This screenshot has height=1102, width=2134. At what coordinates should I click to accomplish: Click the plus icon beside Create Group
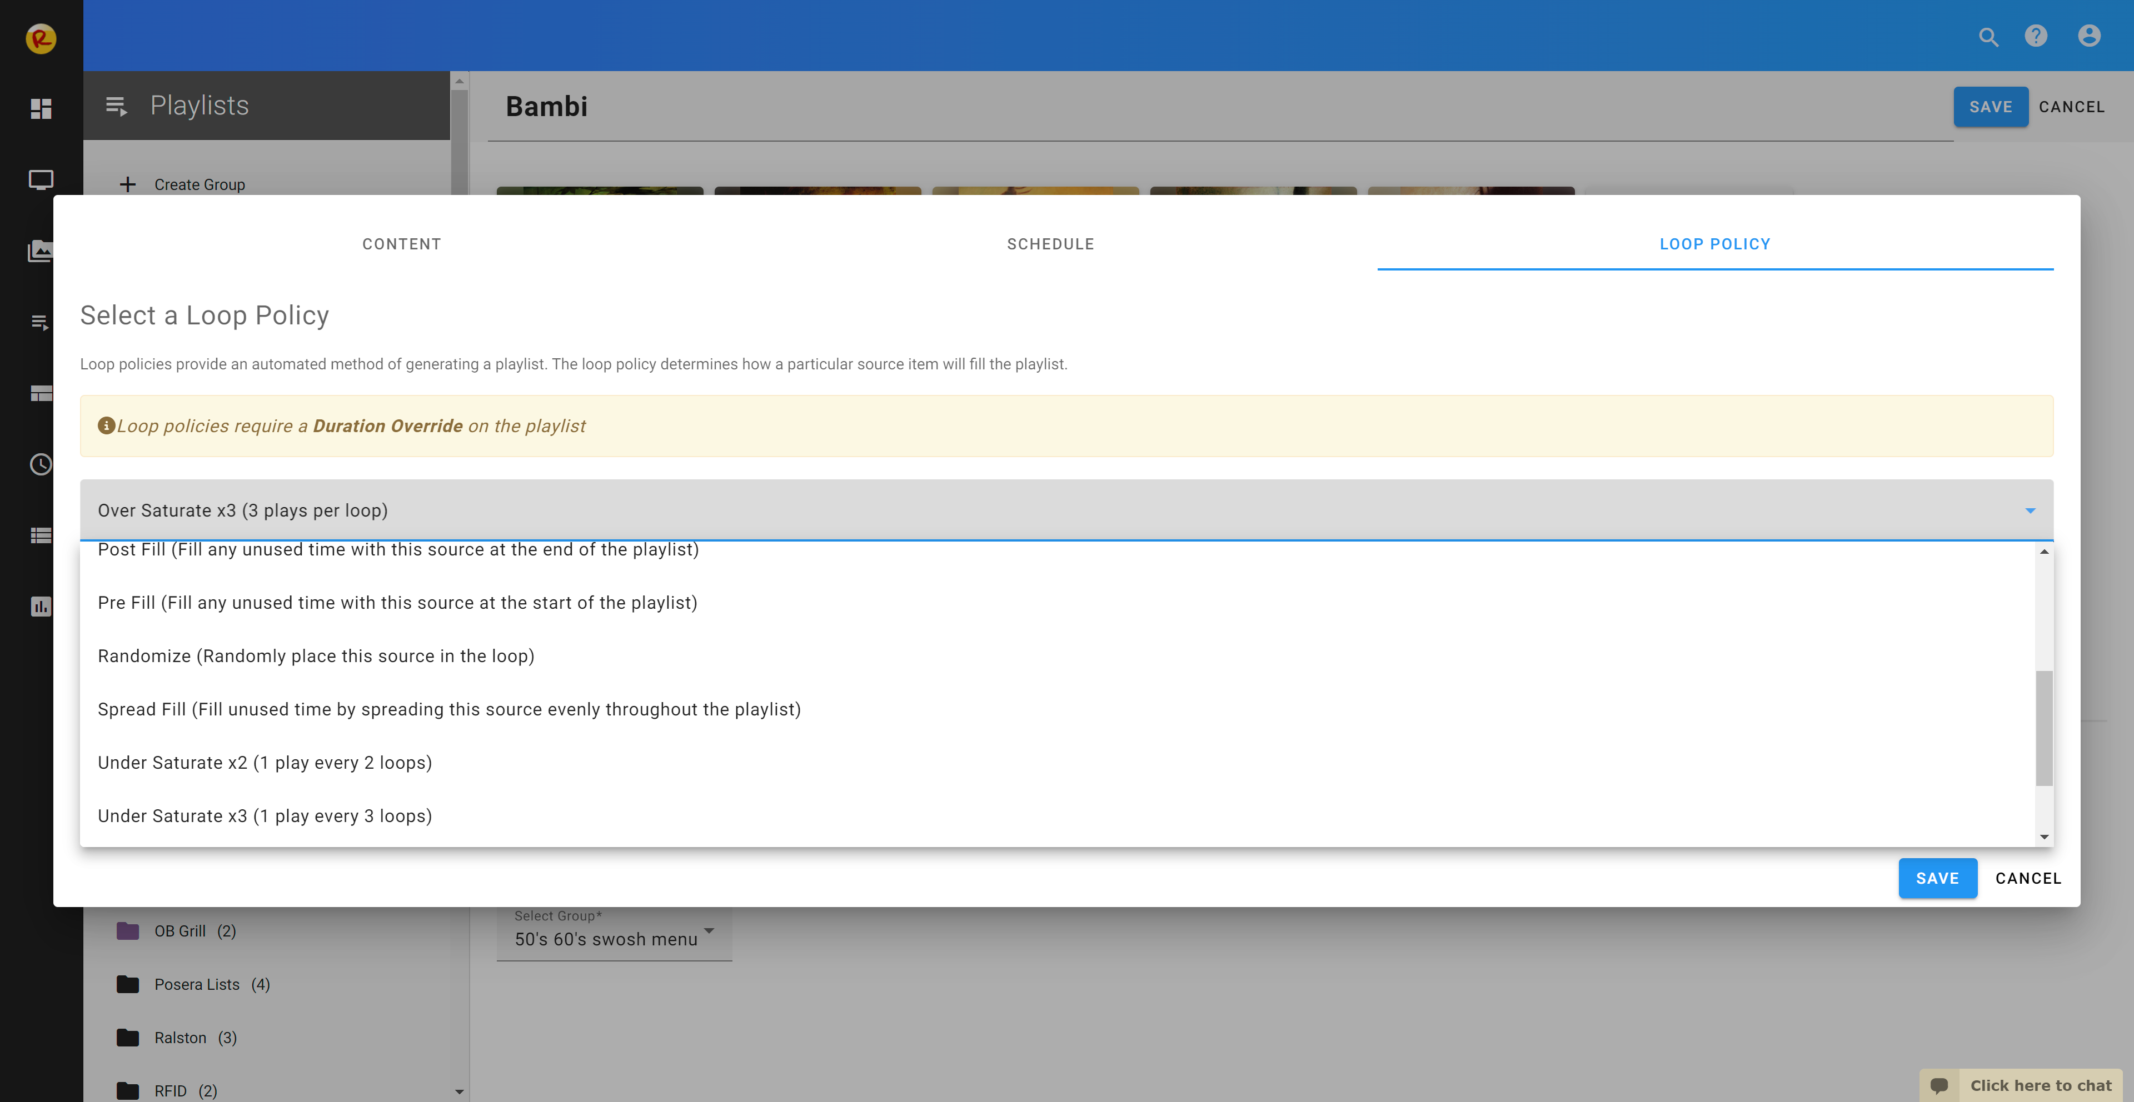point(128,184)
